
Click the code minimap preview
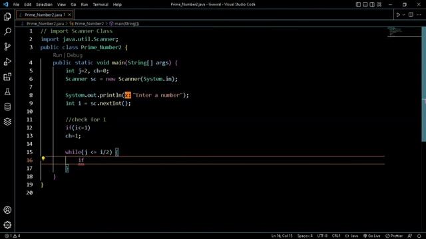404,32
